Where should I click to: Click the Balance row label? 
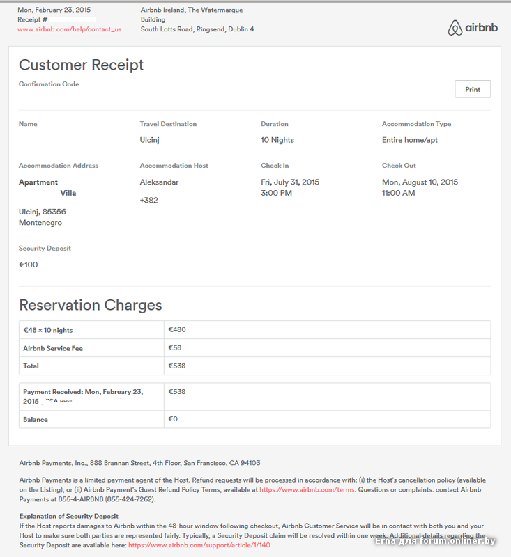(x=36, y=420)
